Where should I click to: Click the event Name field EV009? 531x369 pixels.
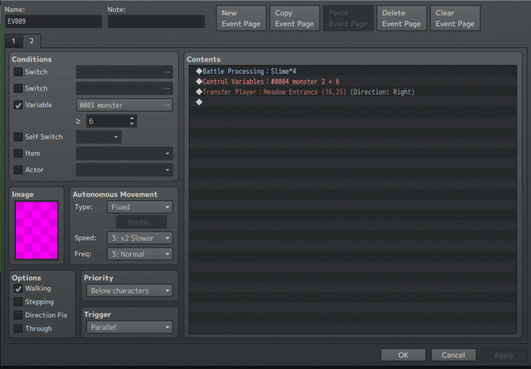tap(54, 21)
